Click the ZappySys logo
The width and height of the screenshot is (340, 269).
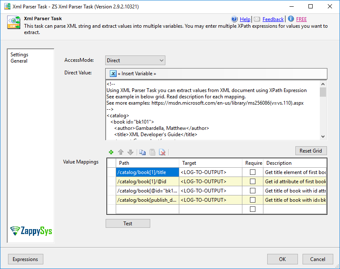pos(31,231)
